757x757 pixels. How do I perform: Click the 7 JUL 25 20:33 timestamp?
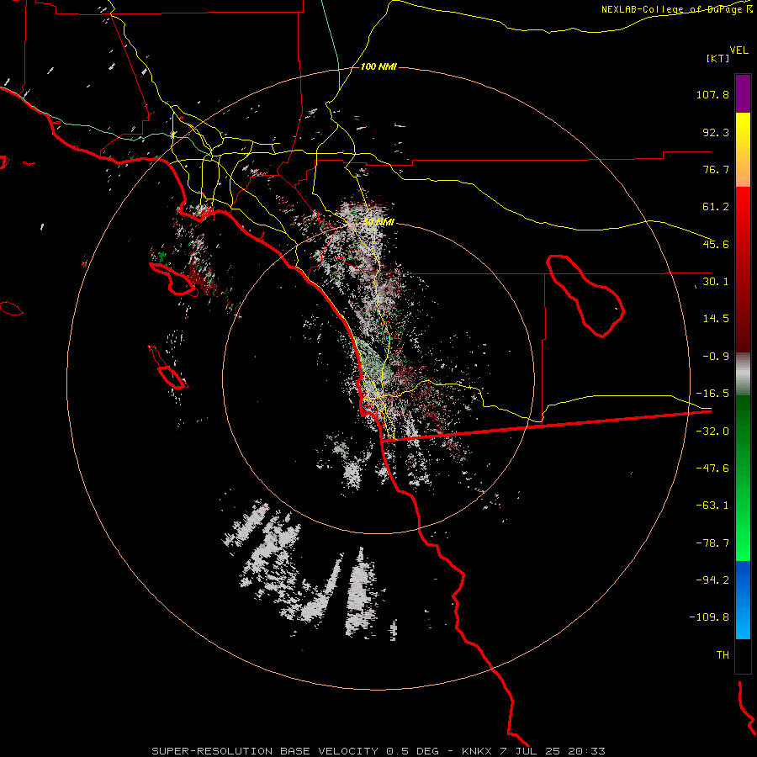(x=551, y=751)
